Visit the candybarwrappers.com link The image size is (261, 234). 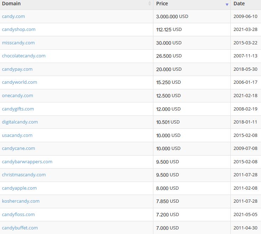point(27,162)
